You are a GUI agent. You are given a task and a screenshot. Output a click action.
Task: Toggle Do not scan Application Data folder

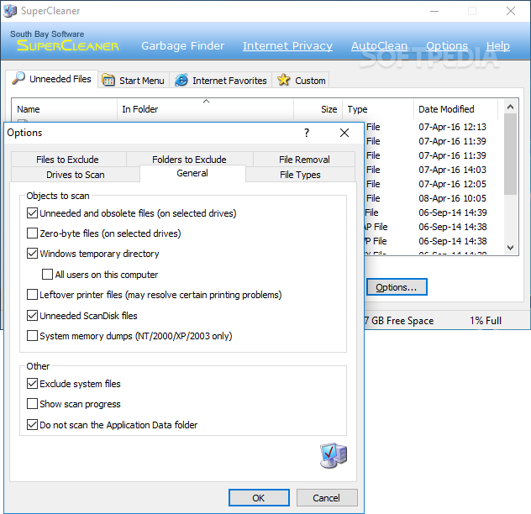point(32,425)
